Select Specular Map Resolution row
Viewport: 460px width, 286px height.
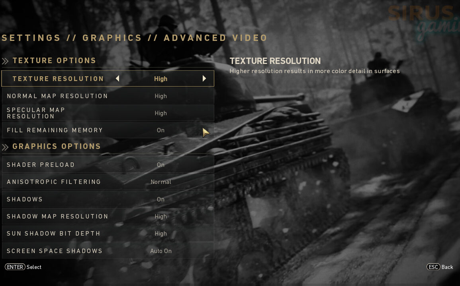108,113
